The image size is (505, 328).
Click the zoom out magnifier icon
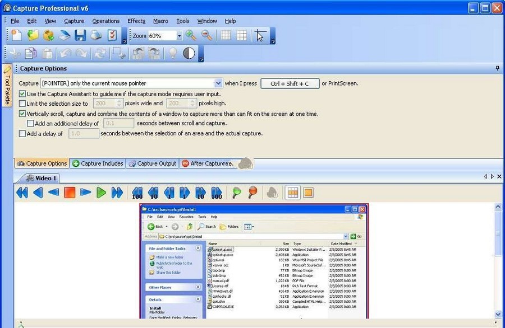coord(206,35)
